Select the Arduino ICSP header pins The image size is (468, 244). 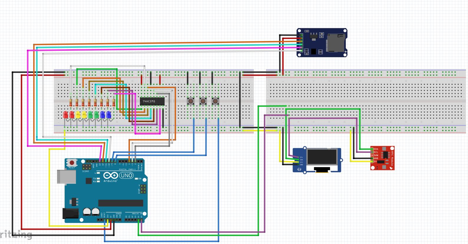pos(143,189)
